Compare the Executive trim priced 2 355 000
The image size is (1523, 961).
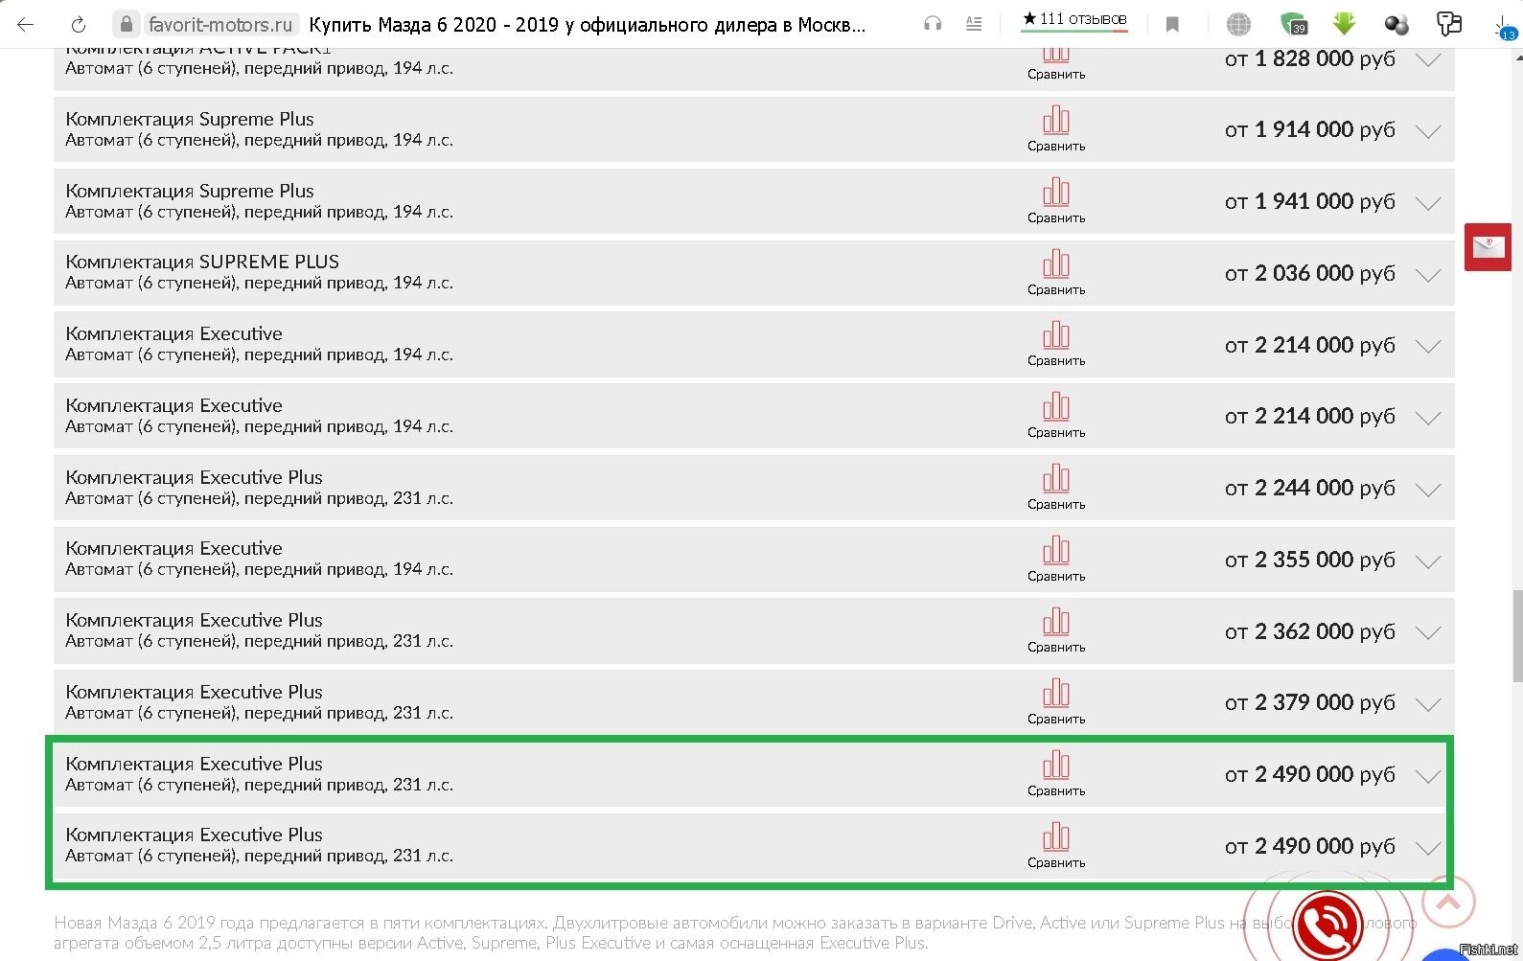click(x=1055, y=559)
